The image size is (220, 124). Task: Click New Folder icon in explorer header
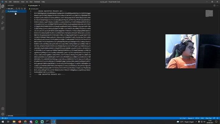pyautogui.click(x=19, y=9)
